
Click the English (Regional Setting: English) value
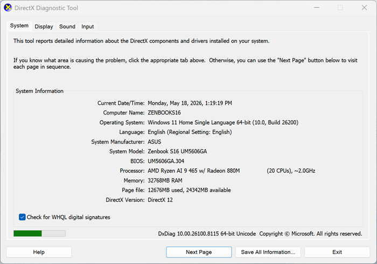pos(190,132)
